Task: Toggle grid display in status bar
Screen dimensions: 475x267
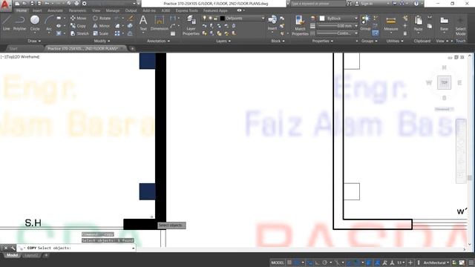Action: coord(289,263)
